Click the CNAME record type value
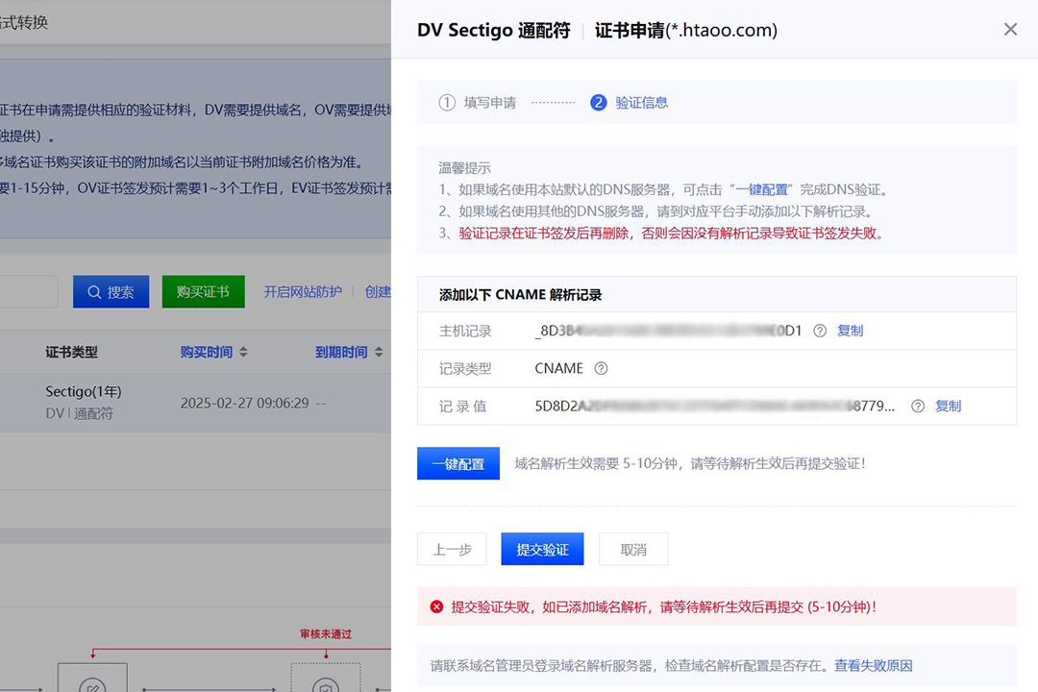This screenshot has width=1038, height=692. point(558,368)
